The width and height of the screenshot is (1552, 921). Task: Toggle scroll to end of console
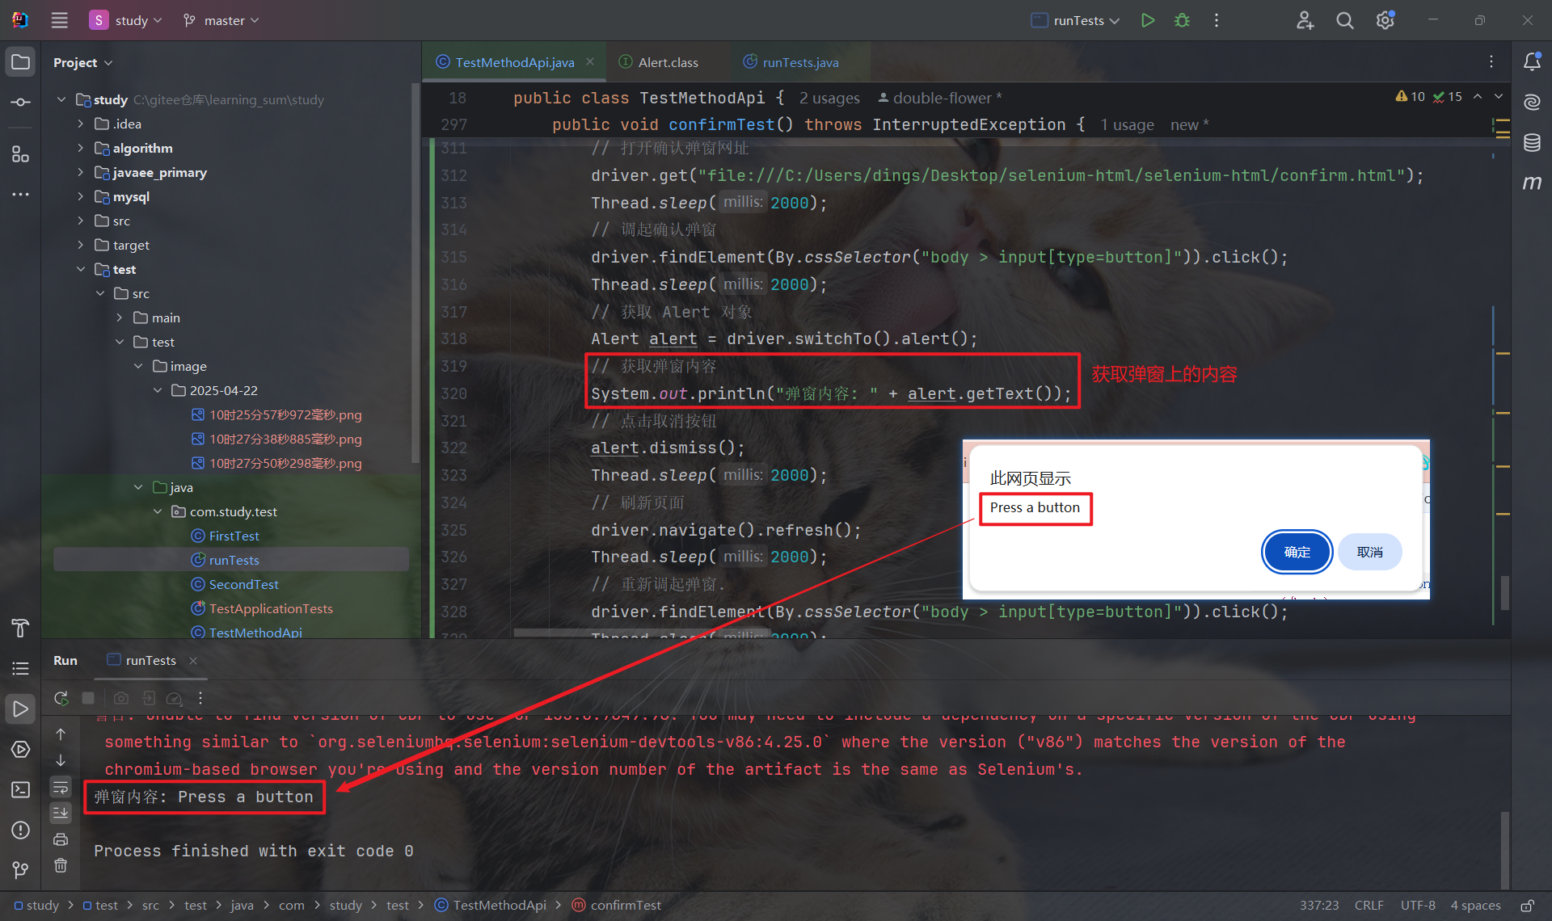[x=61, y=813]
